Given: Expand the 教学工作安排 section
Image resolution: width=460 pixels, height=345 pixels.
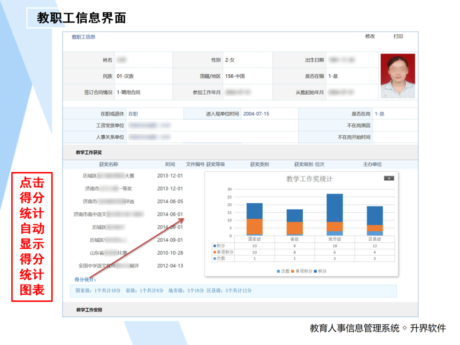Looking at the screenshot, I should (x=91, y=309).
